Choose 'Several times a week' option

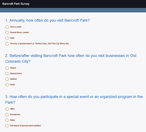7,32
